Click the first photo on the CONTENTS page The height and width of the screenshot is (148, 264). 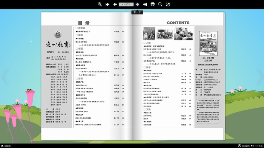pyautogui.click(x=149, y=34)
